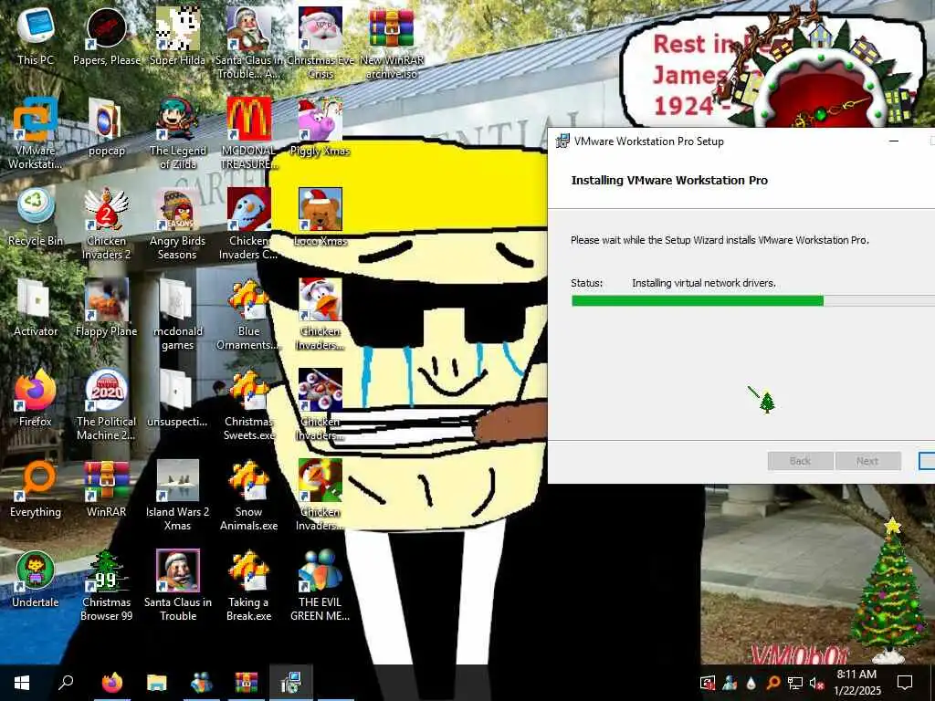Click the water drop tray icon
The image size is (935, 701).
click(751, 683)
